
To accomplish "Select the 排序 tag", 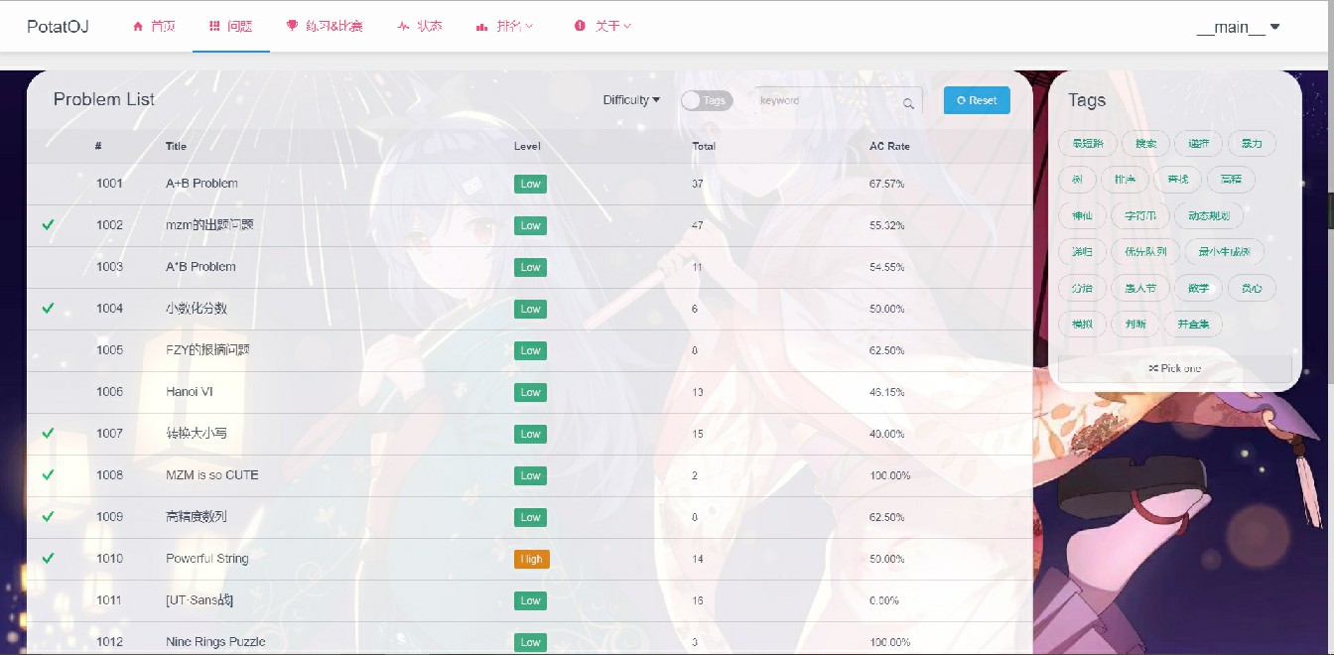I will [x=1125, y=180].
